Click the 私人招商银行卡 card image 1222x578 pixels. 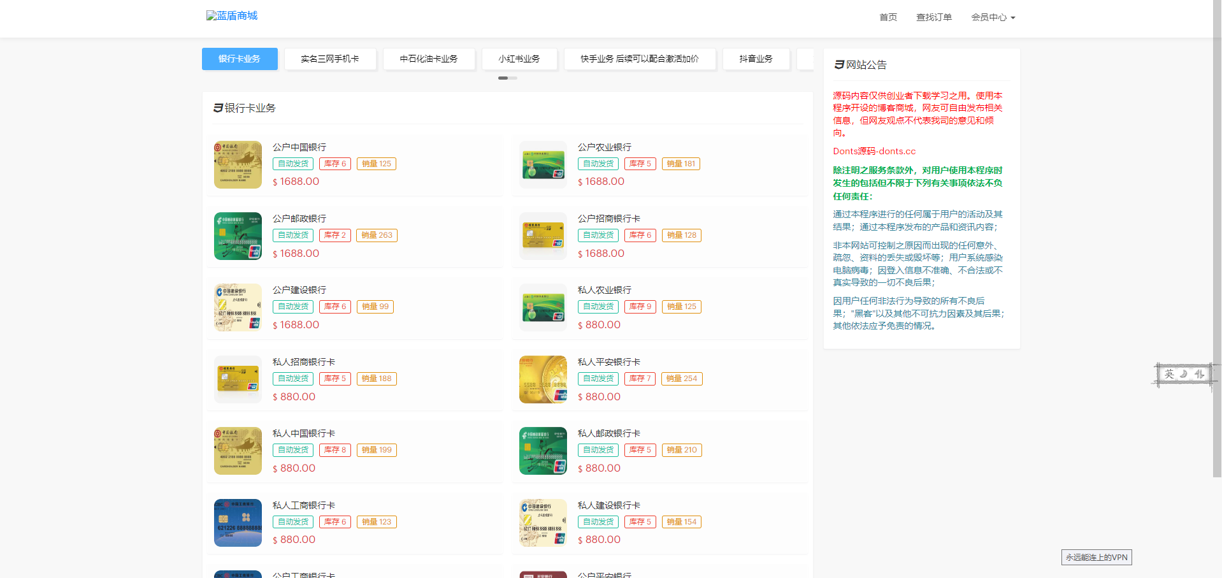(x=238, y=379)
